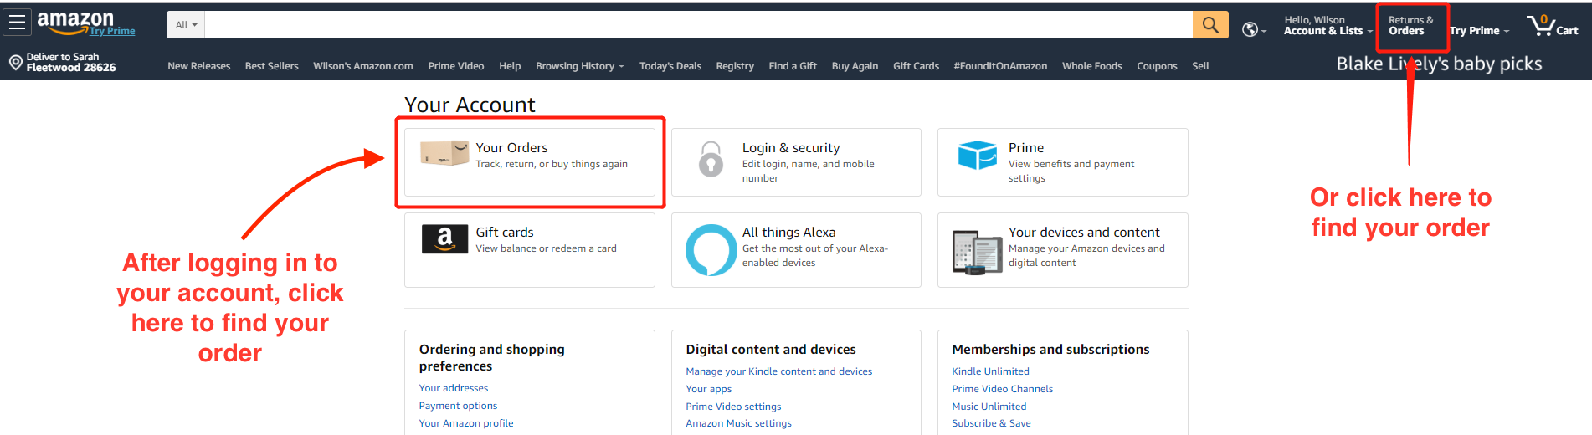Open the Prime card title
The width and height of the screenshot is (1592, 435).
[1026, 147]
